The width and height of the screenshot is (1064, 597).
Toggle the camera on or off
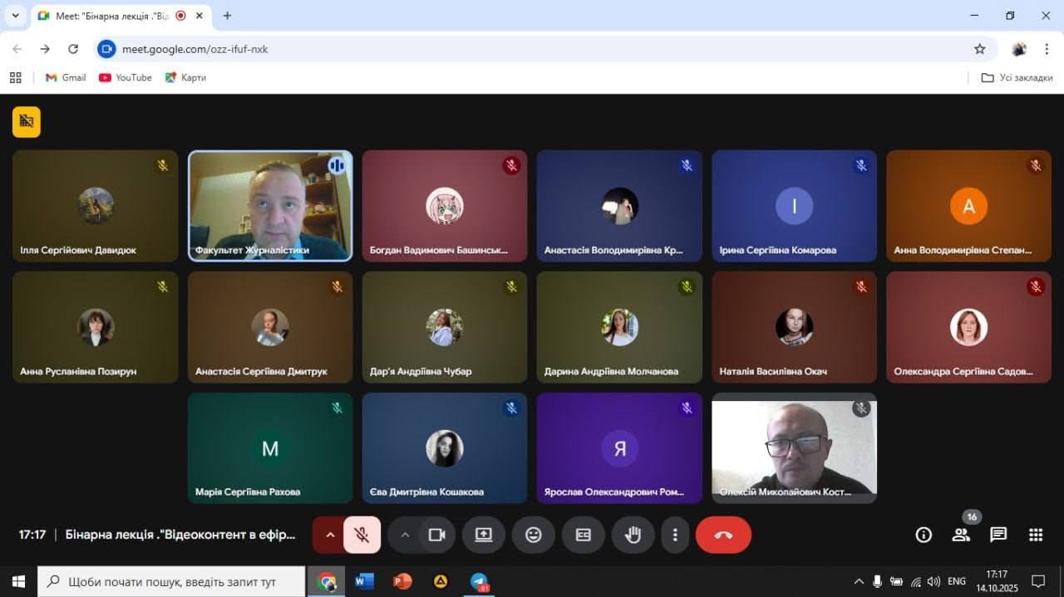[x=436, y=535]
